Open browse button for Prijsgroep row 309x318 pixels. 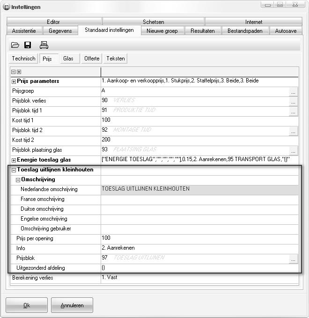293,92
